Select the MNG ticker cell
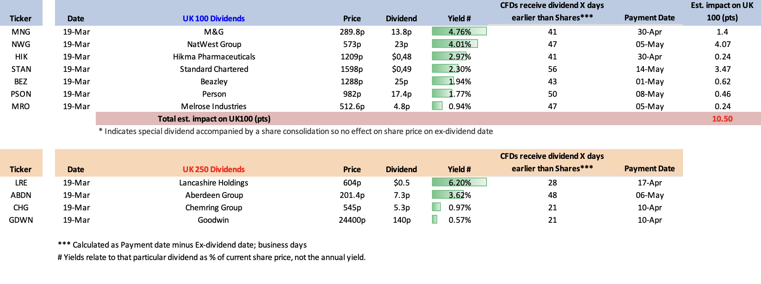Screen dimensions: 761x284 point(21,32)
